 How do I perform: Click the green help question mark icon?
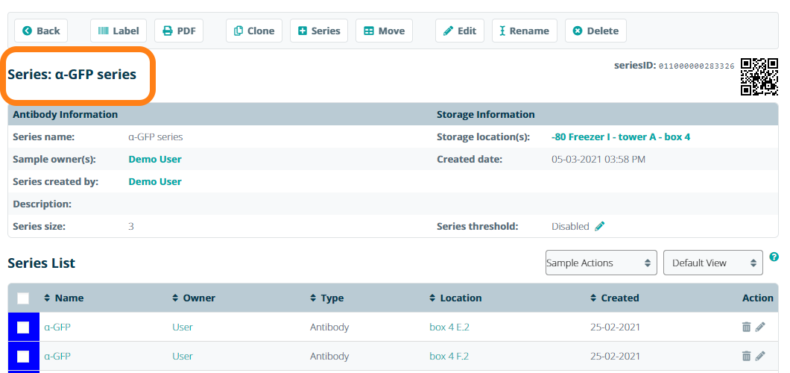[x=774, y=257]
